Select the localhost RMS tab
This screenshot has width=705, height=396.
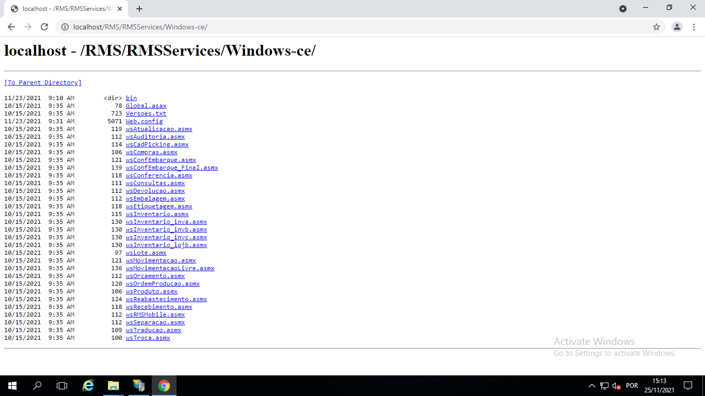coord(66,9)
